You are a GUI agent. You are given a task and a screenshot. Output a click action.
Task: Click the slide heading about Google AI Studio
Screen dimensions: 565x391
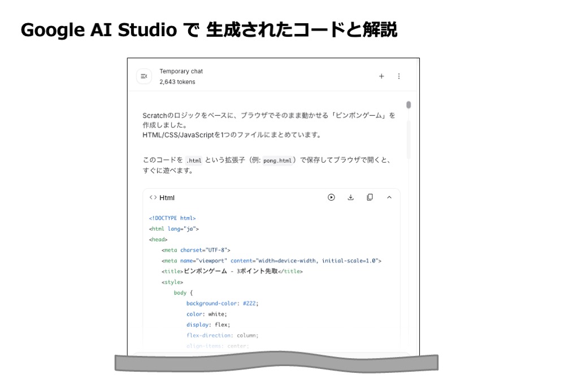(x=208, y=30)
